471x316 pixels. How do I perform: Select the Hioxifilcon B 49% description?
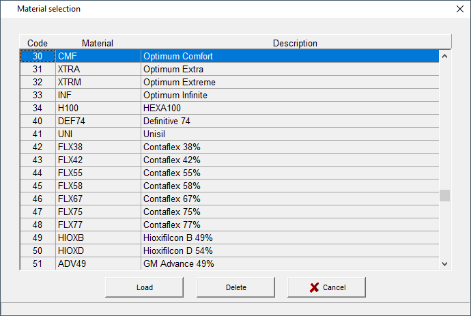point(290,238)
